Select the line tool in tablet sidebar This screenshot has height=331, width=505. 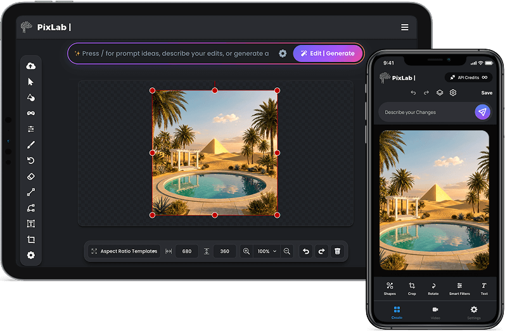(x=30, y=192)
